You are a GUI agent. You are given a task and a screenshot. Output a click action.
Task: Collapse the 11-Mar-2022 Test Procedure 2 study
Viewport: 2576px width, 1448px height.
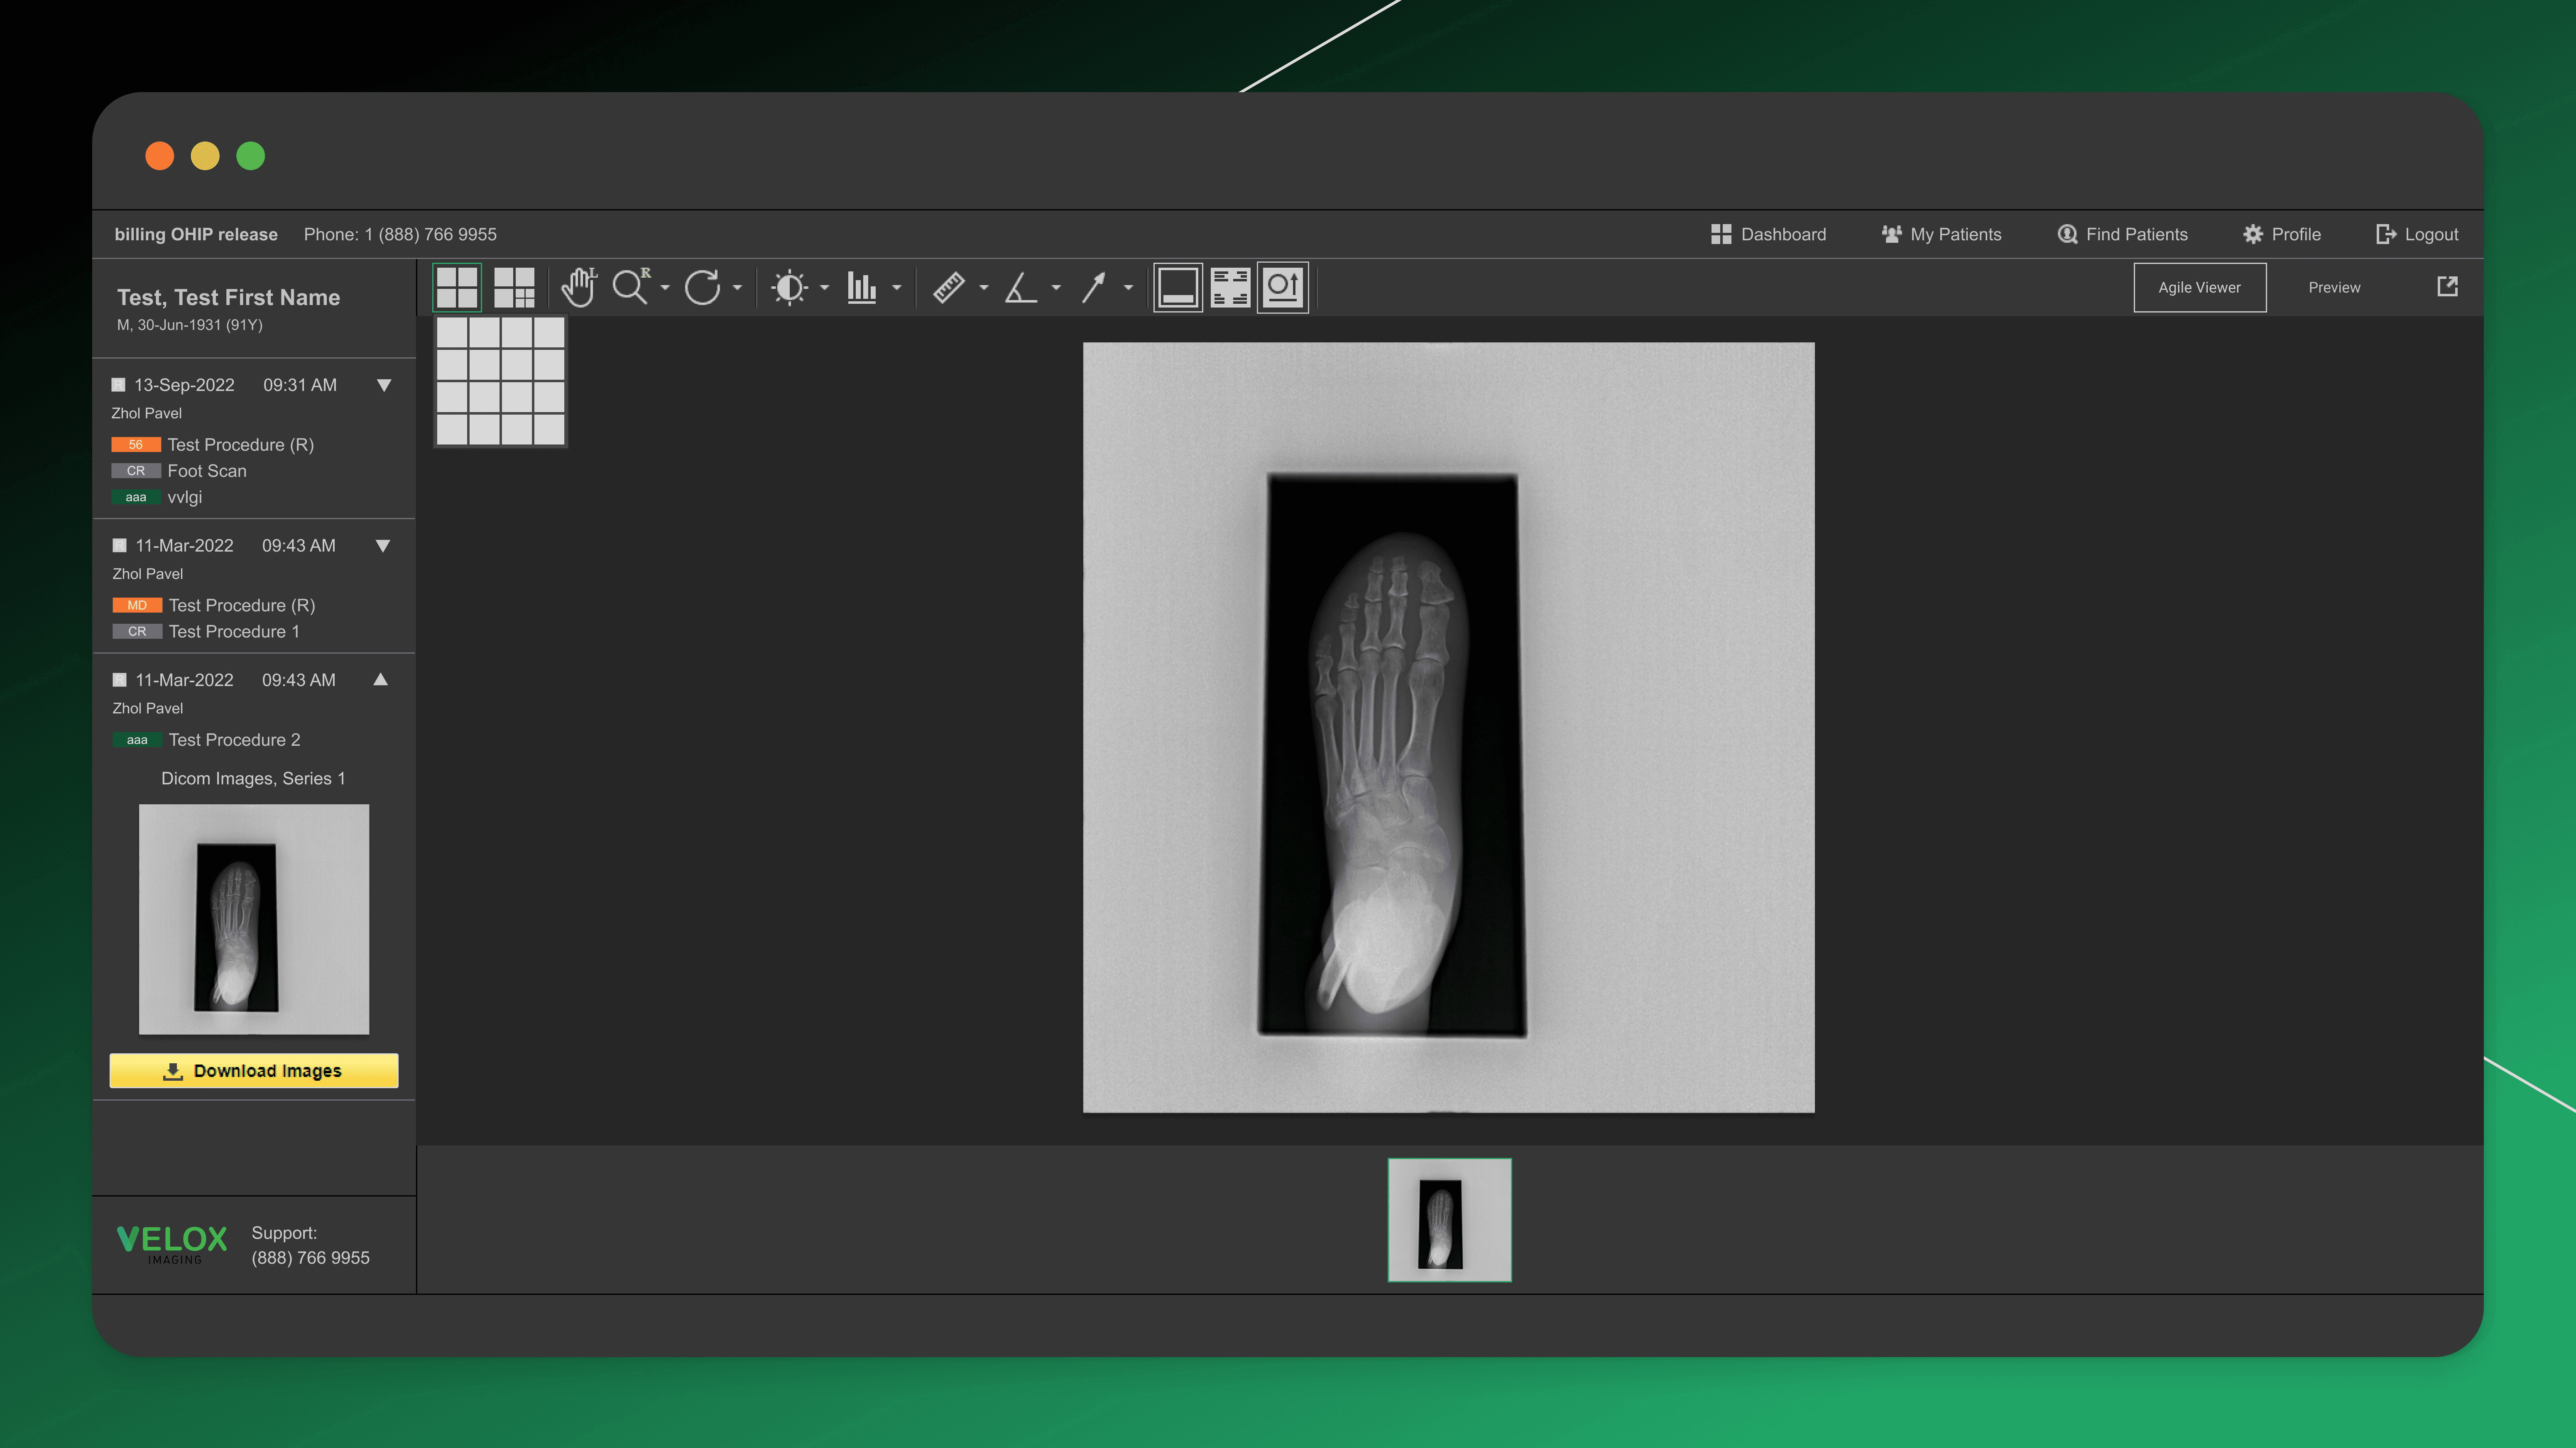(x=380, y=679)
